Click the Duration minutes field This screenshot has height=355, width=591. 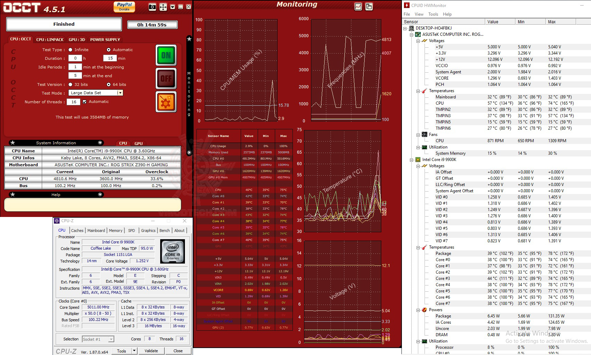110,58
